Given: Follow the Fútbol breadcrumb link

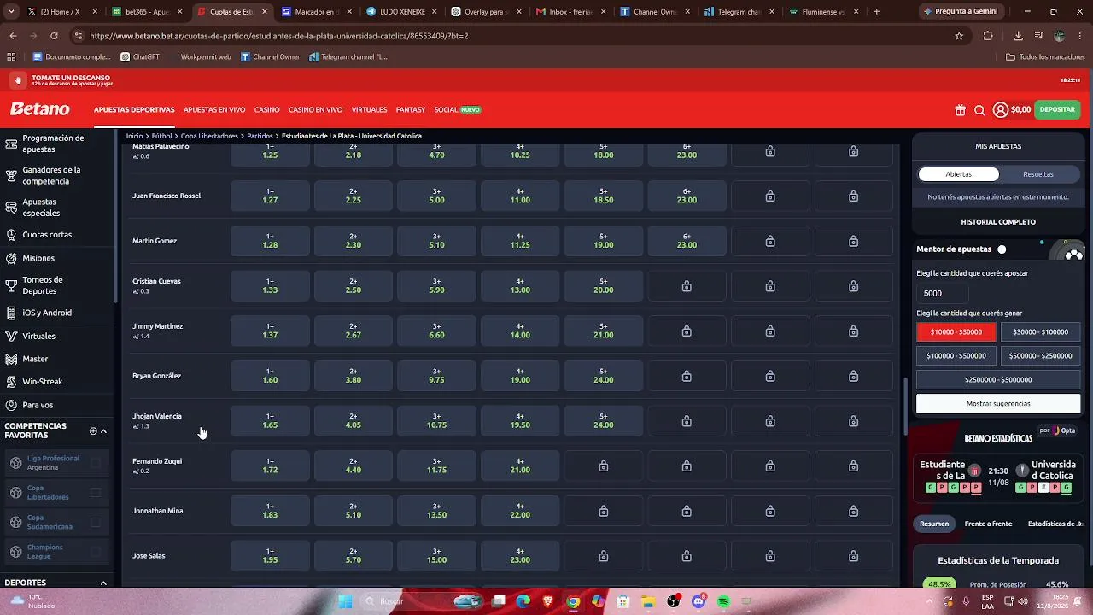Looking at the screenshot, I should 162,136.
